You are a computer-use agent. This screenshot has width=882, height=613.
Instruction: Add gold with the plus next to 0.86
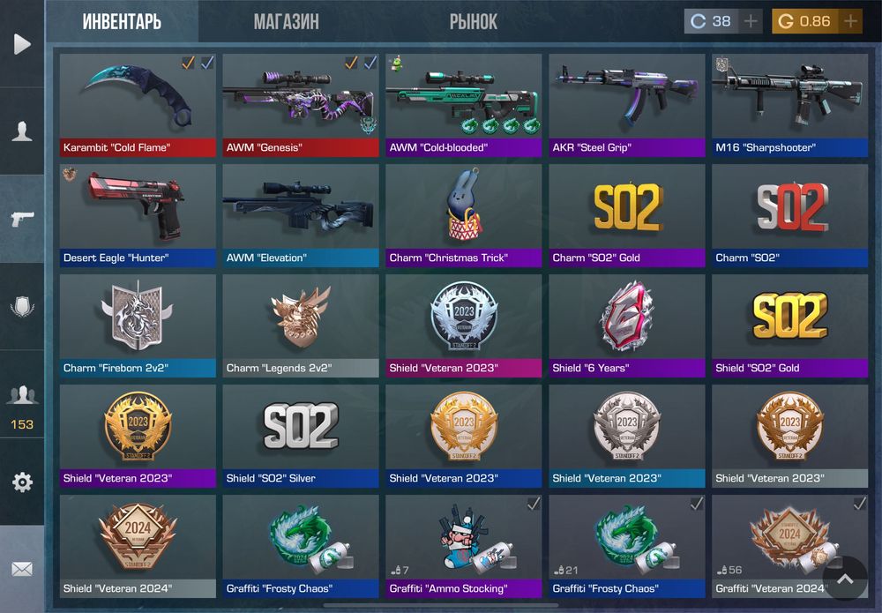click(x=850, y=21)
